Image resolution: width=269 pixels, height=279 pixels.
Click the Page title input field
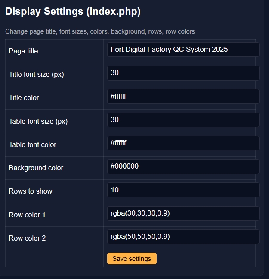tap(183, 50)
